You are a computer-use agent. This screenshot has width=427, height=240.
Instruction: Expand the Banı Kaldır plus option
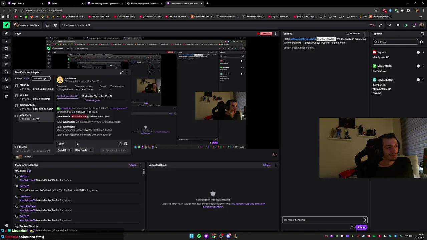tap(91, 150)
